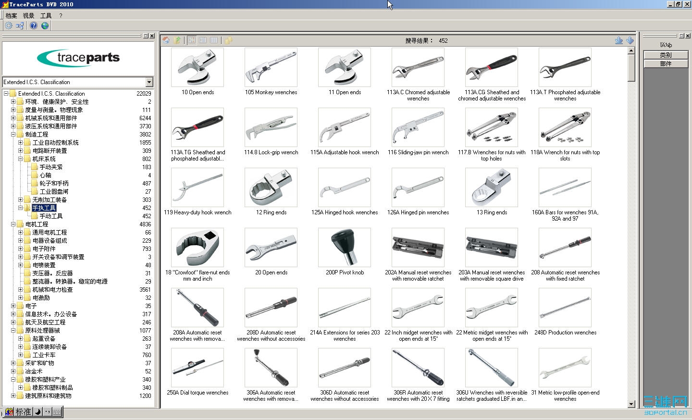The height and width of the screenshot is (420, 692).
Task: Open the 档案 menu
Action: (x=11, y=15)
